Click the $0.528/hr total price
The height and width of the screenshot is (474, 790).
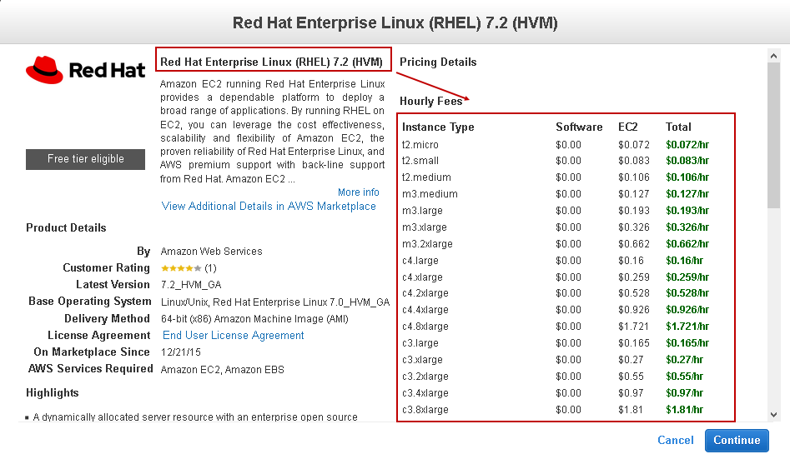point(687,293)
